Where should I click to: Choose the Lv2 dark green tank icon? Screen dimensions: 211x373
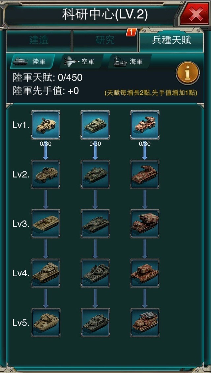pos(95,174)
